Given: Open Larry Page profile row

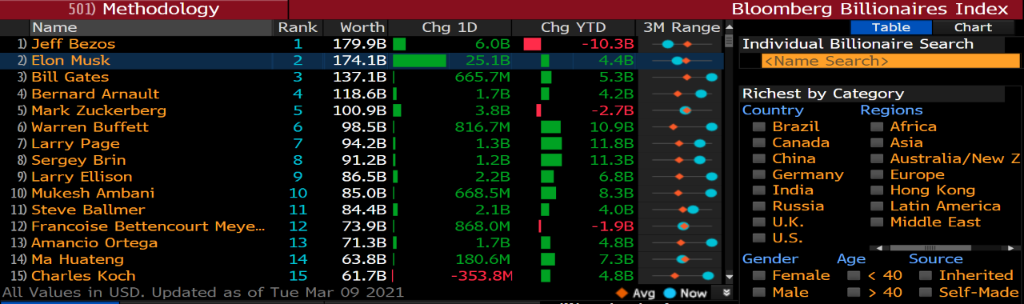Looking at the screenshot, I should pos(362,143).
